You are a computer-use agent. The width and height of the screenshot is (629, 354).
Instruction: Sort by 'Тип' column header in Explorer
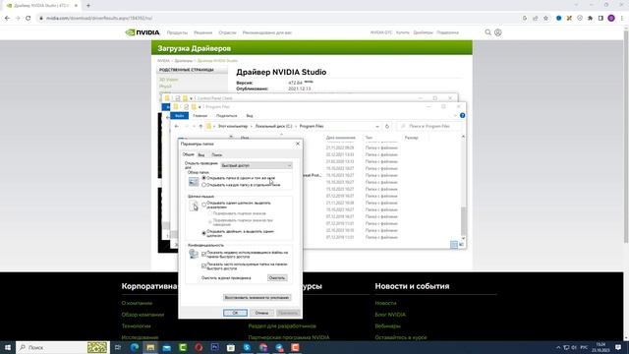(369, 138)
